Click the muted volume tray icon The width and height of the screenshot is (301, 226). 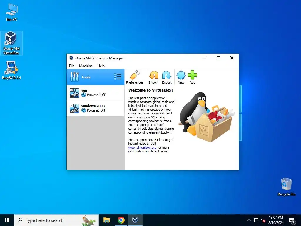click(263, 220)
